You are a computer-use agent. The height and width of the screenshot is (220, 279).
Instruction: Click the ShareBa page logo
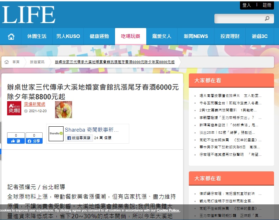56,134
